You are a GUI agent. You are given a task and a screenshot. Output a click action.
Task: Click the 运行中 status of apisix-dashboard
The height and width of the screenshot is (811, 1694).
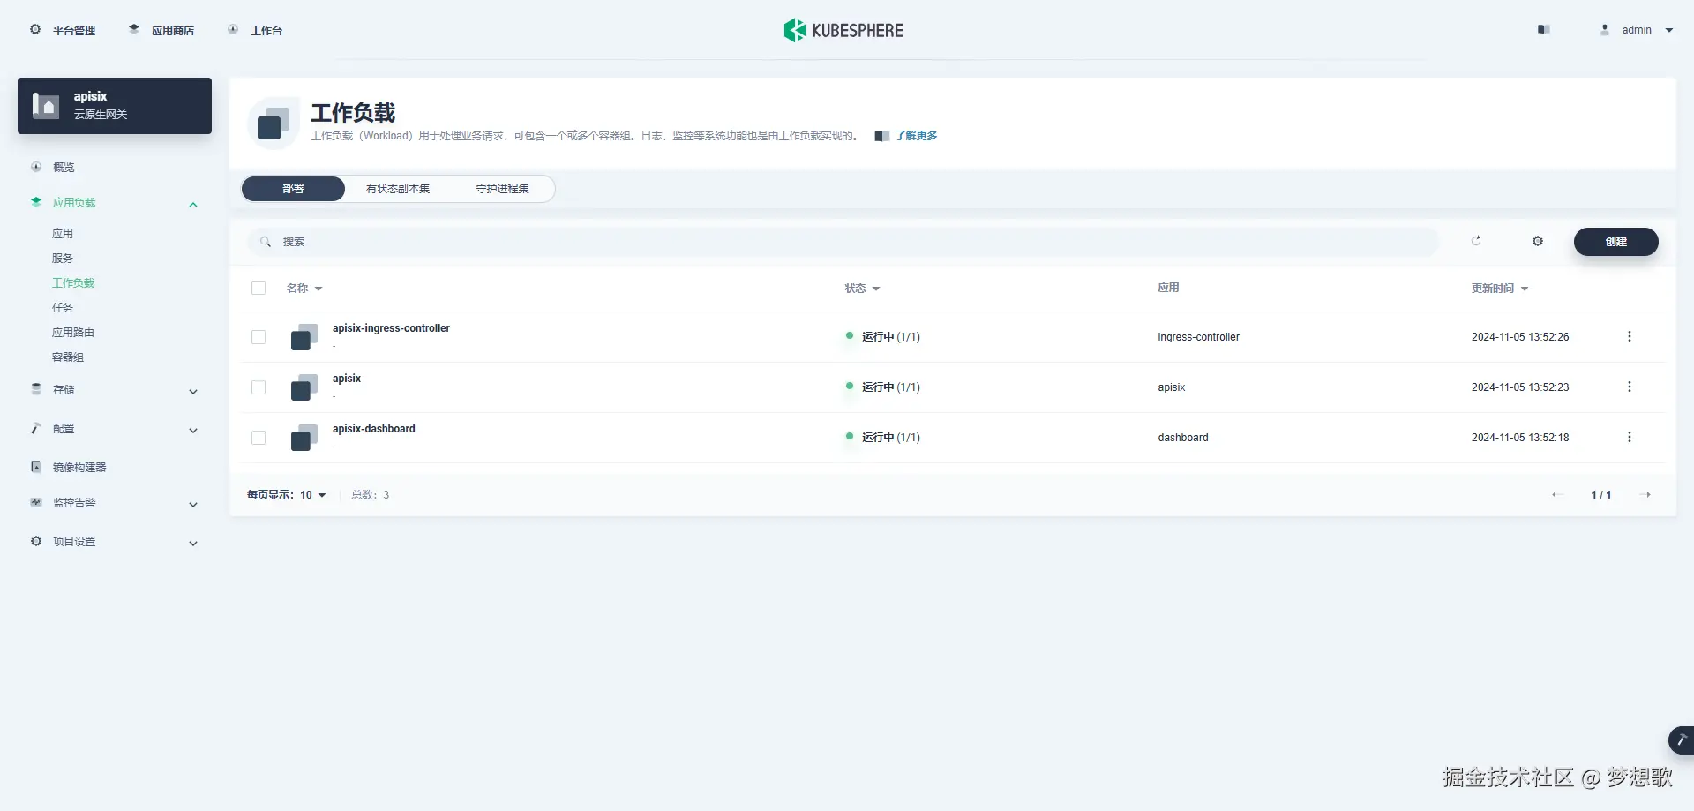click(883, 438)
